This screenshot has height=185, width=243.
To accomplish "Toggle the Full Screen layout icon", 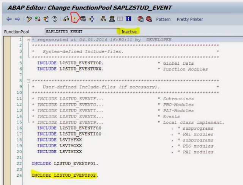I will click(x=120, y=19).
